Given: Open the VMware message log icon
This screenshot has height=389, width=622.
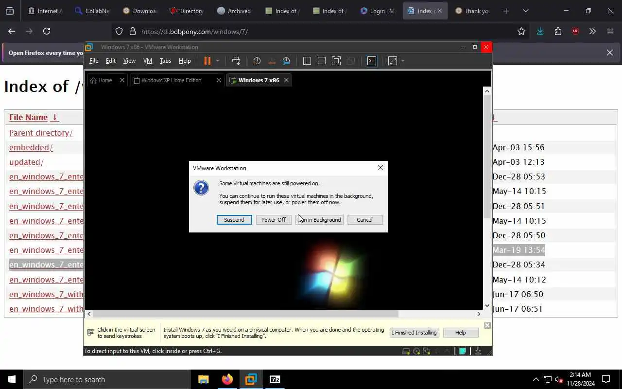Looking at the screenshot, I should (463, 351).
